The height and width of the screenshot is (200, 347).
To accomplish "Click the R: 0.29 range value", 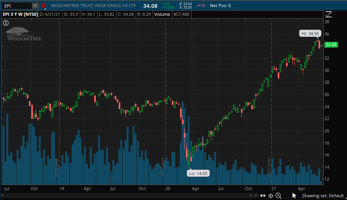I will pyautogui.click(x=144, y=14).
